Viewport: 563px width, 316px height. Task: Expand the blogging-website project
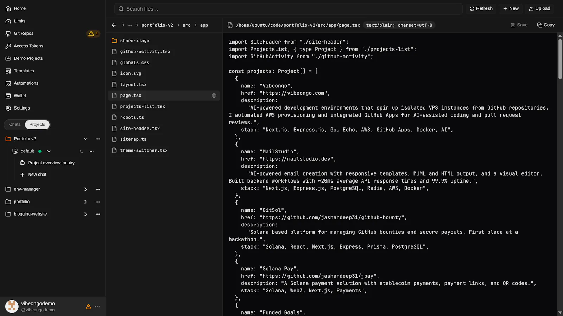click(86, 214)
